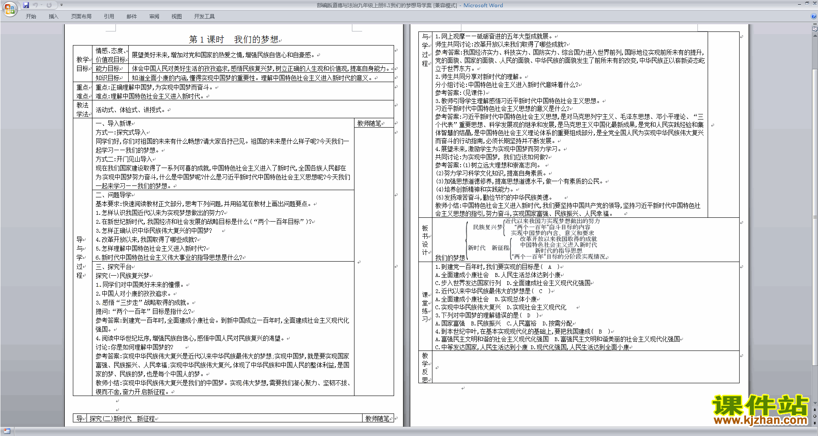Click the heading 一、导入新课
Image resolution: width=818 pixels, height=436 pixels.
click(114, 123)
